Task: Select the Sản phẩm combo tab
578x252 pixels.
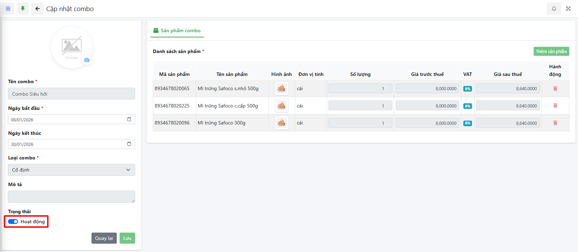Action: (x=177, y=31)
